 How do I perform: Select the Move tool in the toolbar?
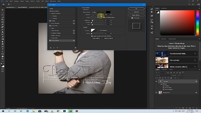click(x=3, y=10)
